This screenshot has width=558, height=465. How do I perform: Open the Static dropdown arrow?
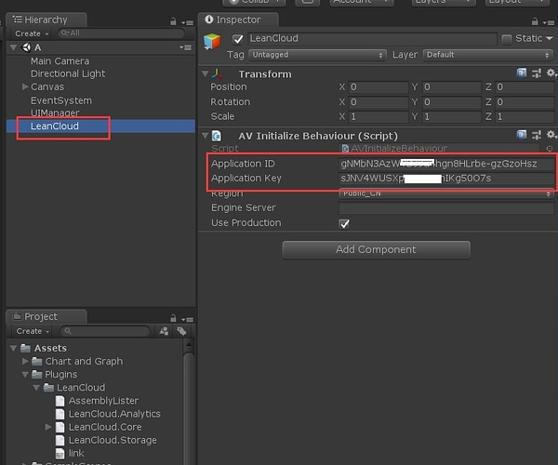(550, 38)
